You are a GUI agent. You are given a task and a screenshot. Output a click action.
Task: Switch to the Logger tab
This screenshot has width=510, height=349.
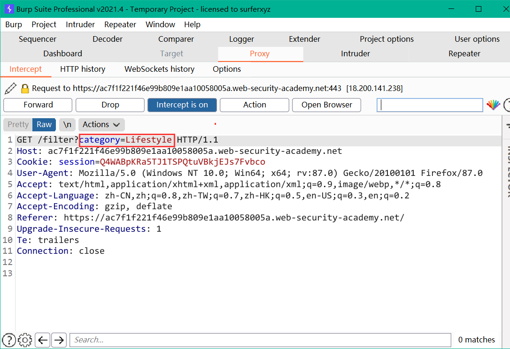(x=241, y=39)
